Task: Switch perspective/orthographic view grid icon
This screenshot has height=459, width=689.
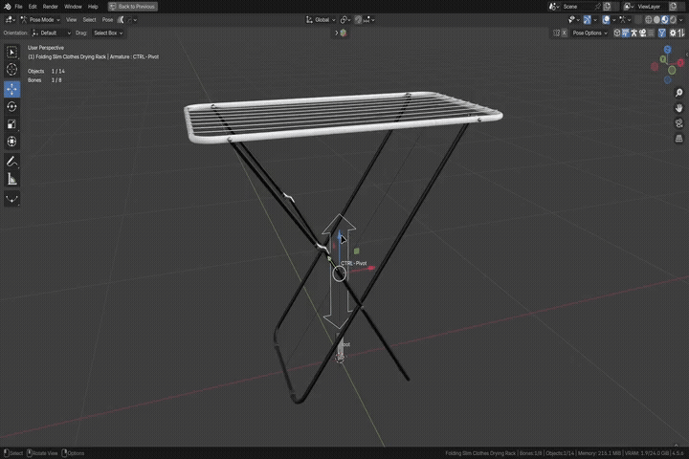Action: click(x=678, y=139)
